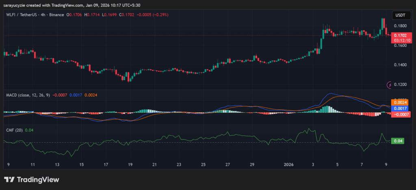
Task: Click the orange 0.0024 MACD signal tag
Action: pos(399,103)
